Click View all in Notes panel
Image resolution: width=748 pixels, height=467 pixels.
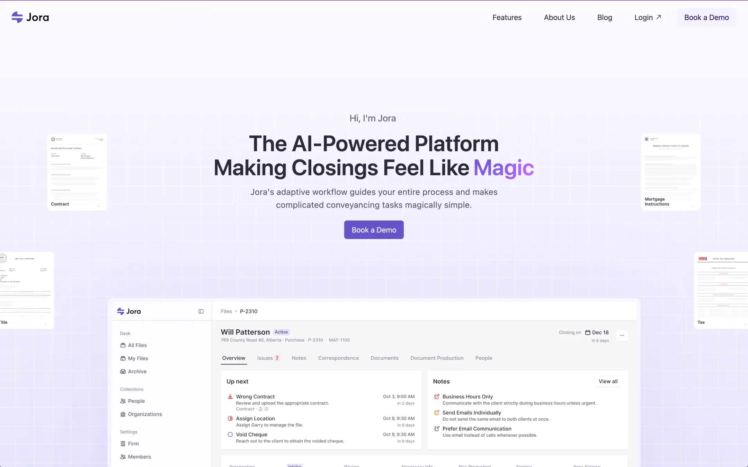(608, 381)
